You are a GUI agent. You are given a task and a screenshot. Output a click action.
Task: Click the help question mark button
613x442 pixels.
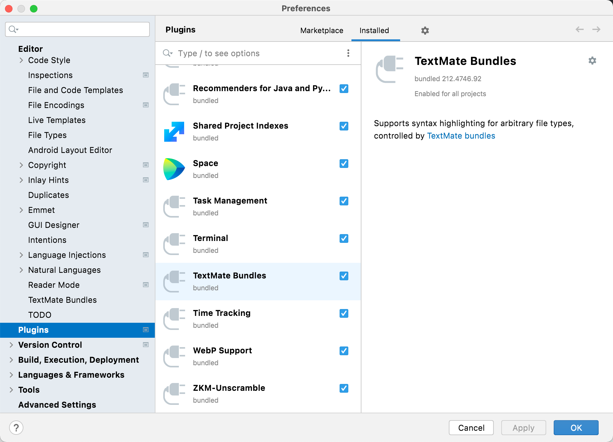[16, 428]
